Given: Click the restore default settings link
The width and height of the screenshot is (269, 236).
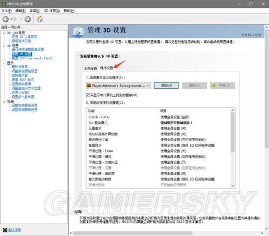Looking at the screenshot, I should click(x=251, y=35).
